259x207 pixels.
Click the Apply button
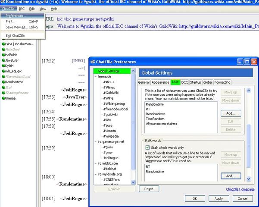pyautogui.click(x=218, y=198)
